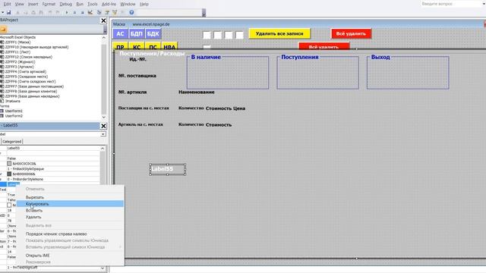
Task: Click the Redo toolbar icon
Action: tap(58, 12)
